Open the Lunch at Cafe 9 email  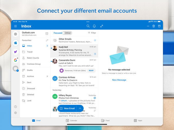click(x=74, y=66)
